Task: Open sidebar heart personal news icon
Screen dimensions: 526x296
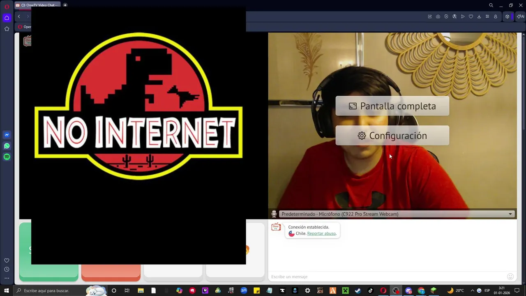Action: [x=7, y=261]
